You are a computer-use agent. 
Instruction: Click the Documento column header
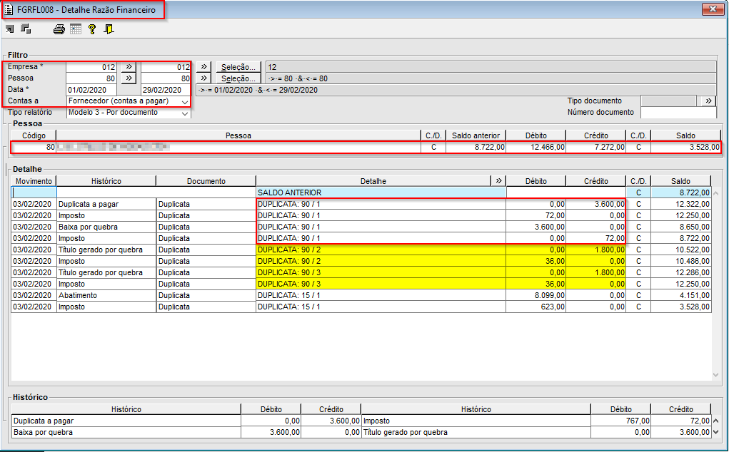[206, 181]
